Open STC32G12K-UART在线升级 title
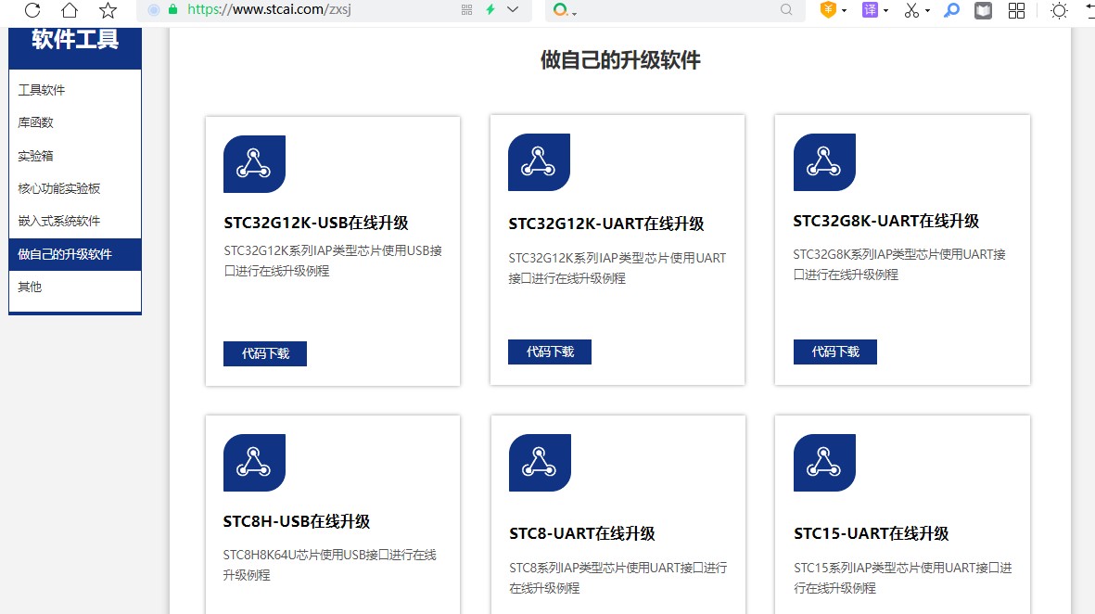 click(x=606, y=224)
